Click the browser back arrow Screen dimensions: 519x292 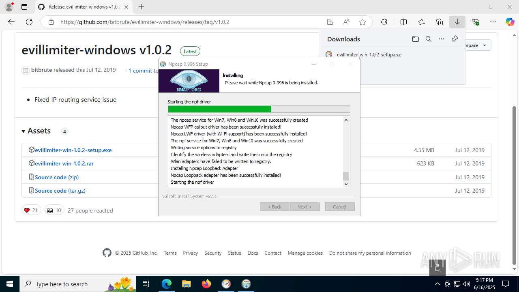tap(11, 22)
